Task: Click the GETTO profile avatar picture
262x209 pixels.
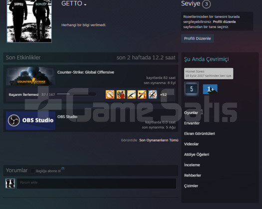Action: point(29,21)
